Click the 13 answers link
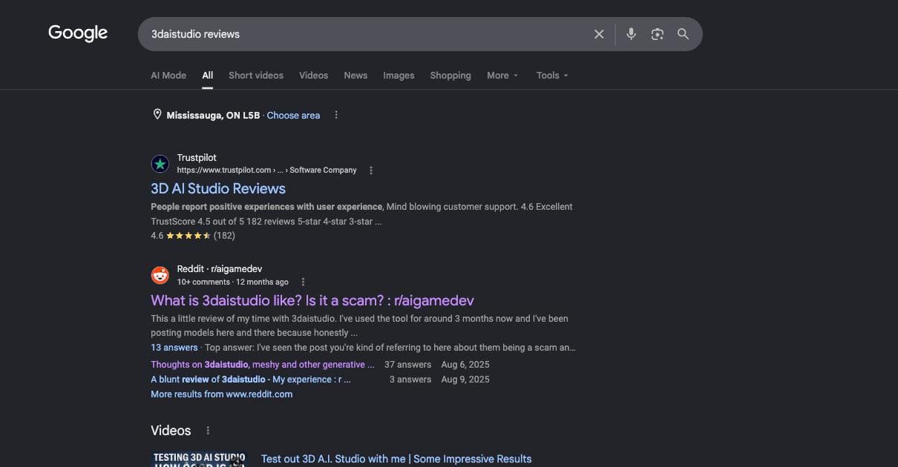Image resolution: width=898 pixels, height=467 pixels. [x=174, y=348]
